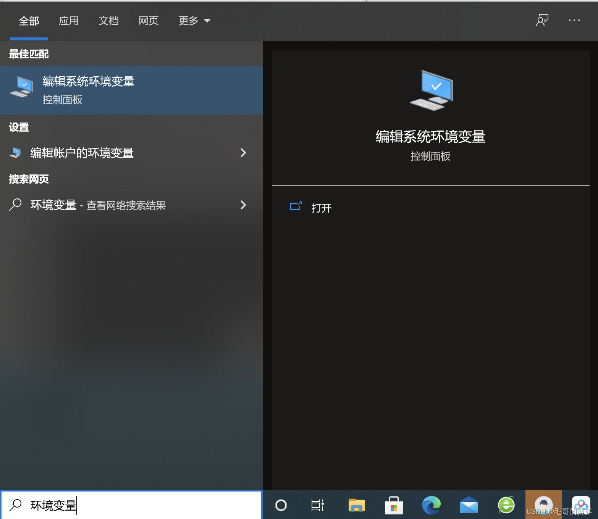Click the feedback person icon

(x=542, y=21)
